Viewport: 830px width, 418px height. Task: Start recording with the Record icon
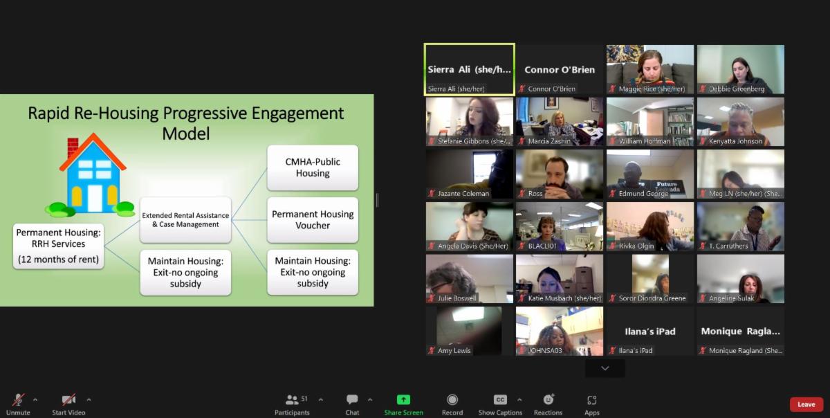tap(452, 400)
